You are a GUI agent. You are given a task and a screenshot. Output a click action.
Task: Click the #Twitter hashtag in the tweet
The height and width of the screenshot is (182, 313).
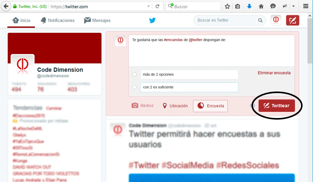[144, 165]
